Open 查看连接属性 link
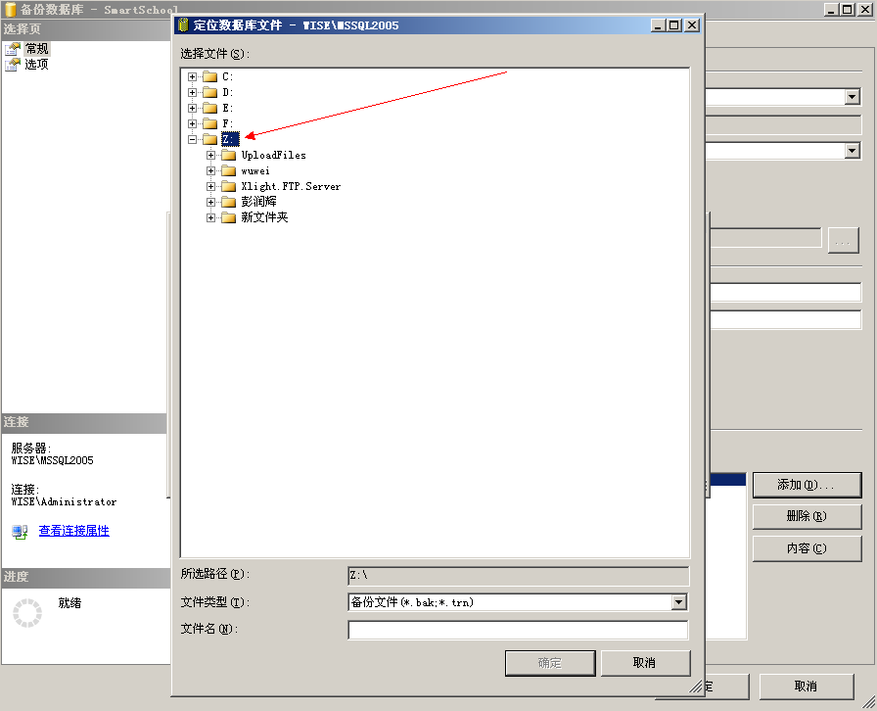Image resolution: width=877 pixels, height=711 pixels. tap(73, 531)
